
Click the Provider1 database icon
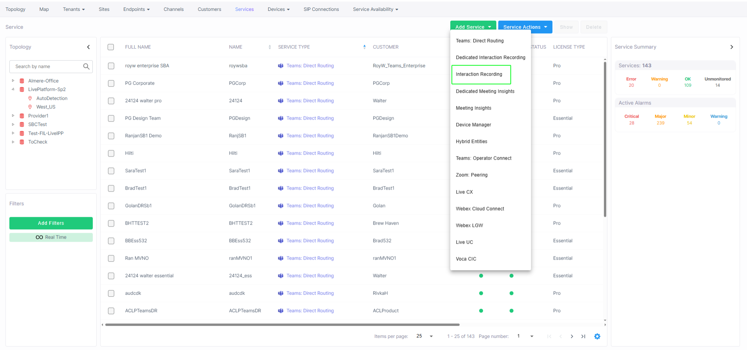(x=22, y=116)
